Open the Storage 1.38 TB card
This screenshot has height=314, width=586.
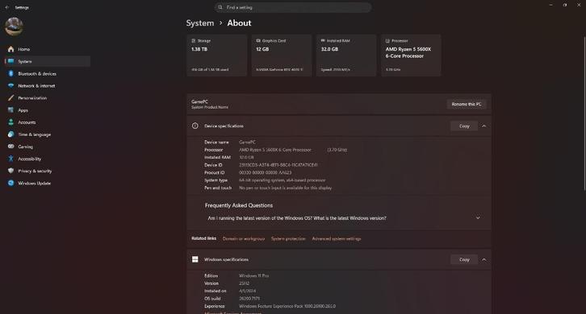(217, 56)
